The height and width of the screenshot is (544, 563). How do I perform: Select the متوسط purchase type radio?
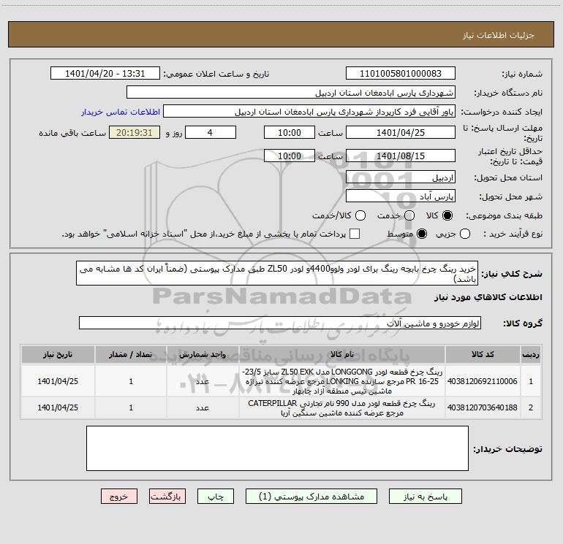(x=422, y=234)
